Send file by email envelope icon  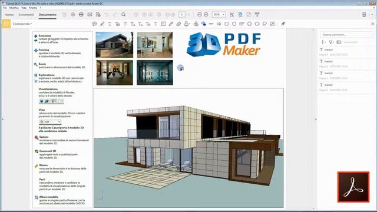90,15
